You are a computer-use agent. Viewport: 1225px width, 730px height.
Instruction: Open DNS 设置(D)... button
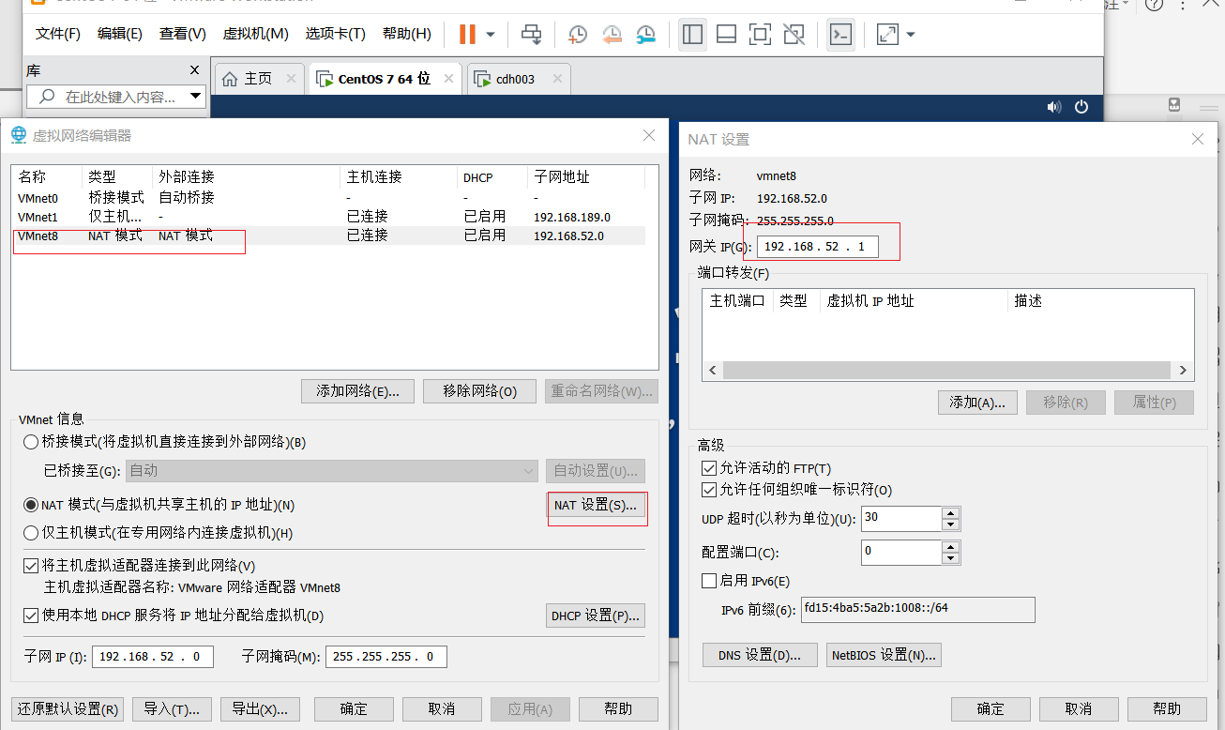[x=760, y=655]
